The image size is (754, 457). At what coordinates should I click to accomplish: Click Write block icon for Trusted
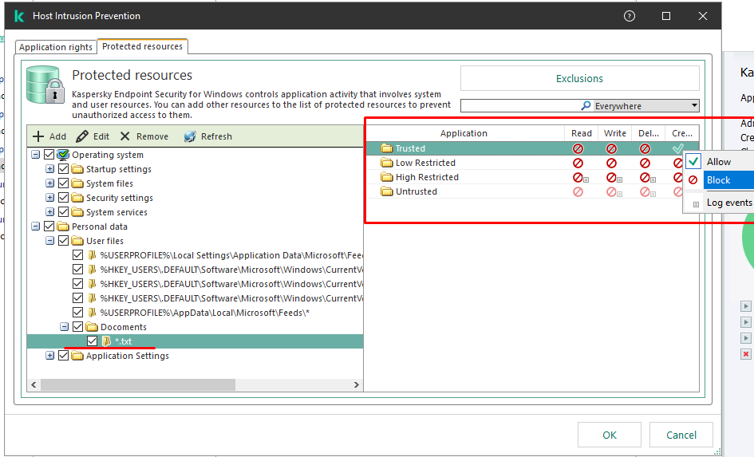click(x=612, y=148)
